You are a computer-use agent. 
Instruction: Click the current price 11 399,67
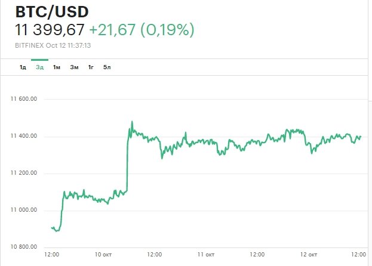[x=49, y=30]
